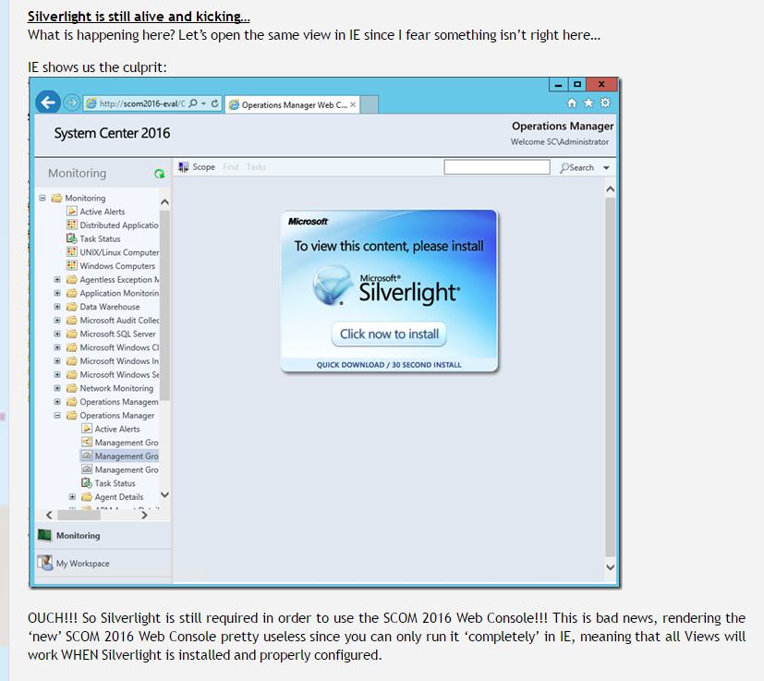
Task: Open the IE Favorites star icon
Action: [x=588, y=103]
